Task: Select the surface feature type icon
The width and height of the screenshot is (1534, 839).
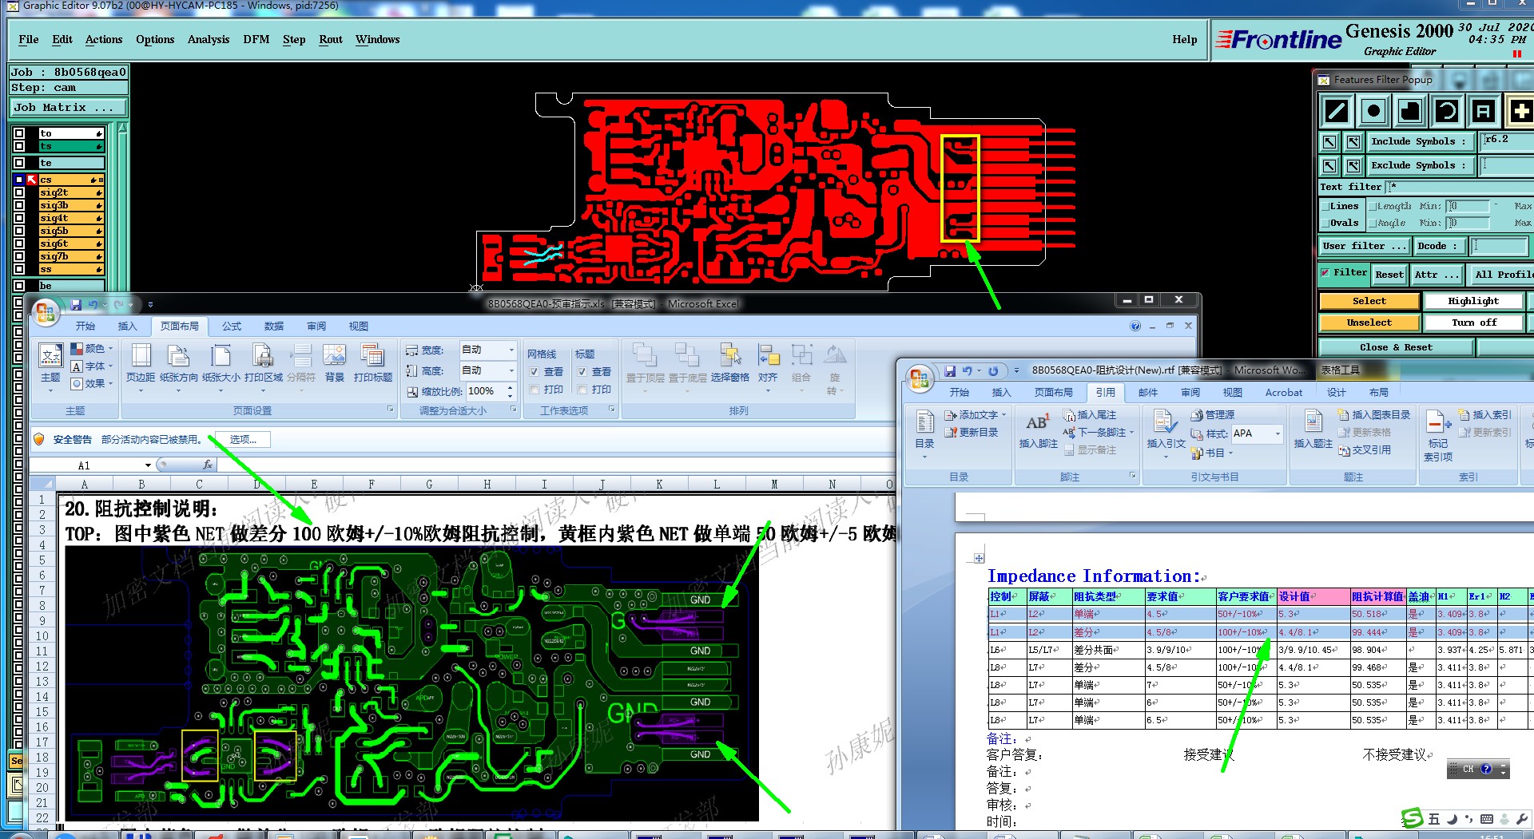Action: tap(1410, 111)
